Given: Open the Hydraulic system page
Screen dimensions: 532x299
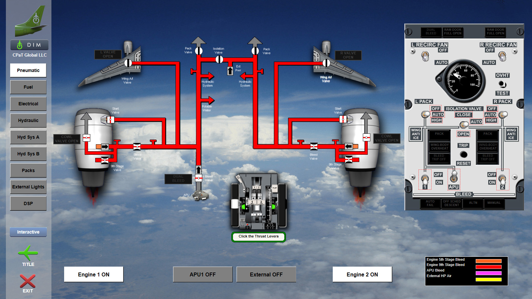Looking at the screenshot, I should click(x=28, y=120).
